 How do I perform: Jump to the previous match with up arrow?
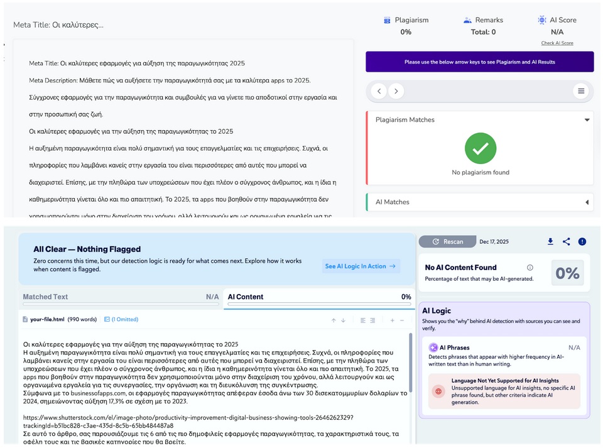point(334,320)
